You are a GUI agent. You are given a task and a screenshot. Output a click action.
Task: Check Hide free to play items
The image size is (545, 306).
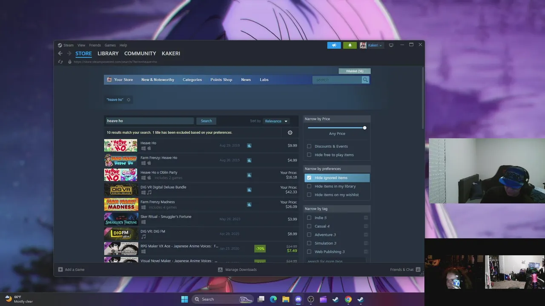309,155
